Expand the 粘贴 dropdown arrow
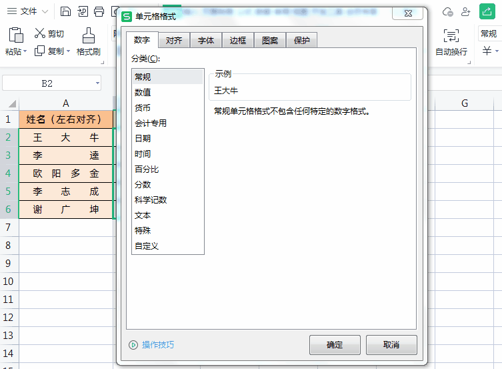502x369 pixels. click(25, 51)
